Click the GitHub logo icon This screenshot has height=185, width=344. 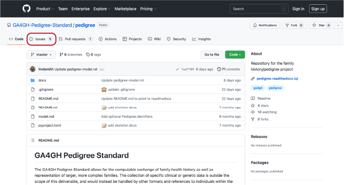click(26, 9)
